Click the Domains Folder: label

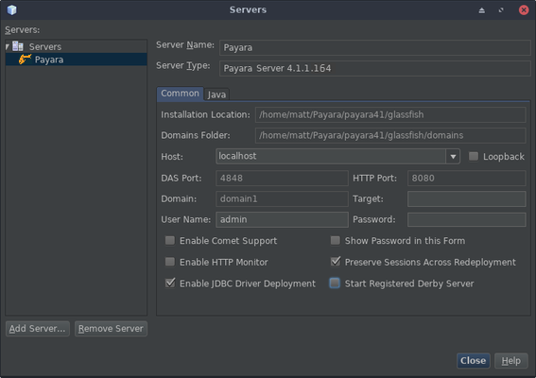tap(196, 135)
